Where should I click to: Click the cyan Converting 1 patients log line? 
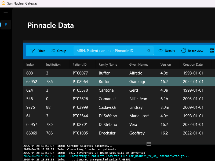pyautogui.click(x=106, y=156)
